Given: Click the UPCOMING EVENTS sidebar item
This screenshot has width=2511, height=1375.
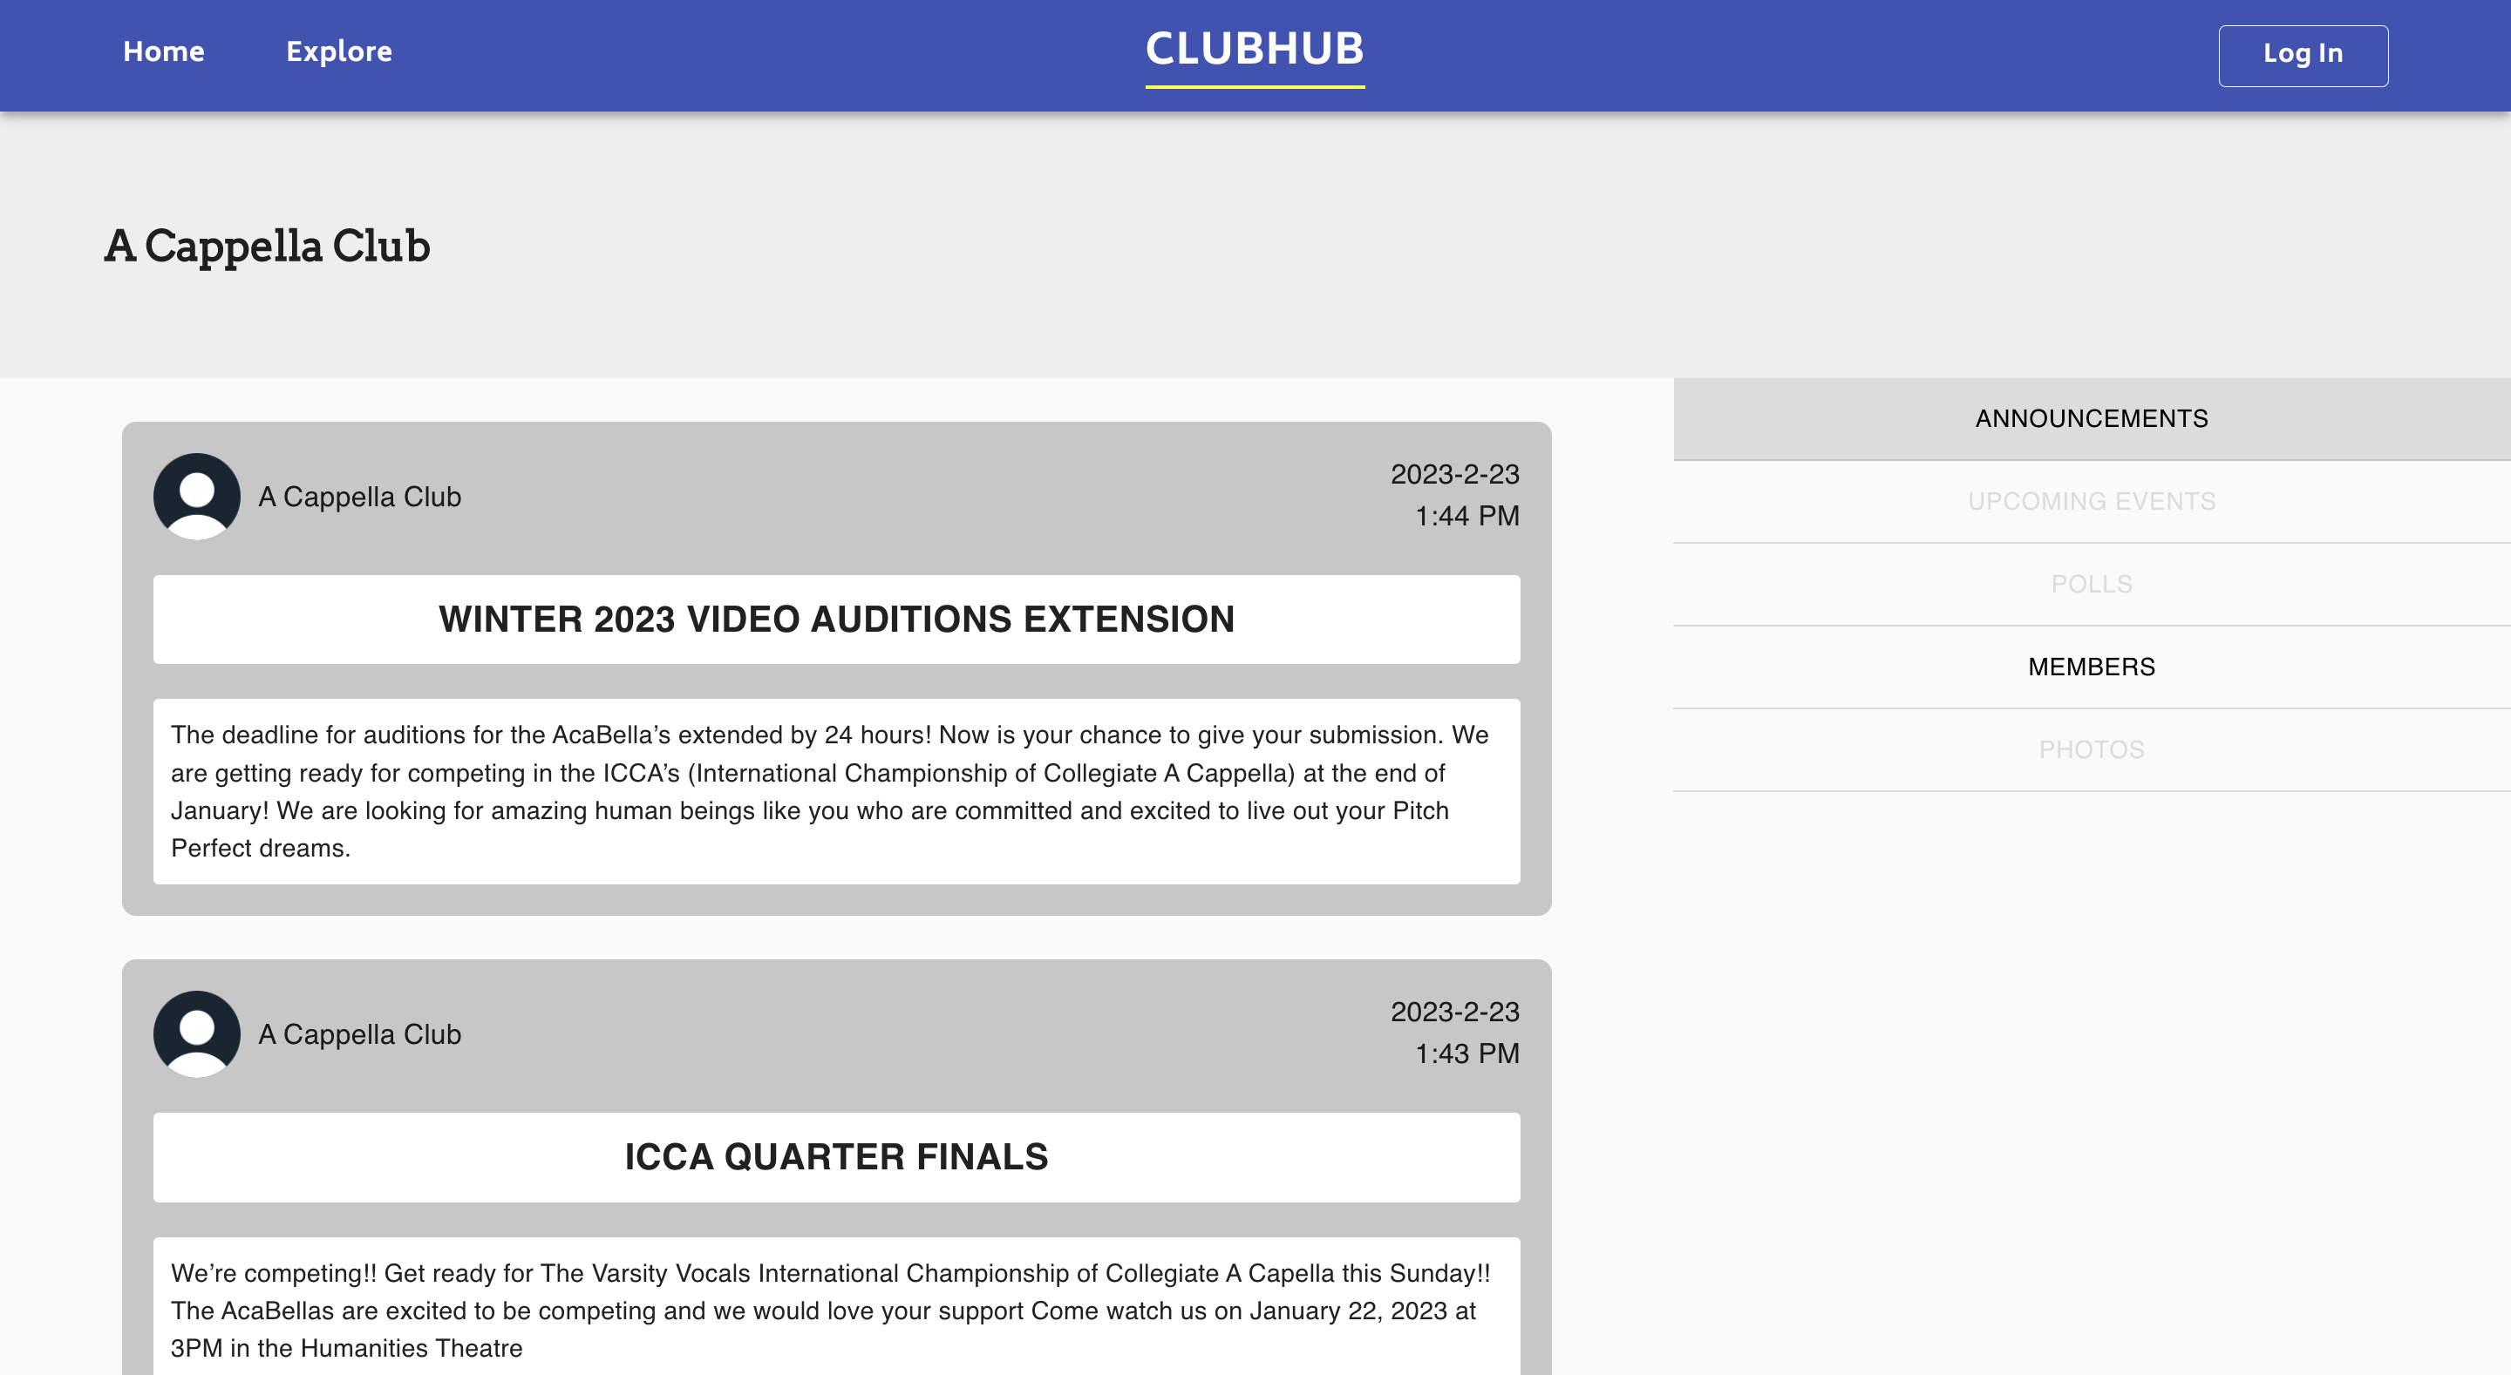Looking at the screenshot, I should pos(2092,501).
